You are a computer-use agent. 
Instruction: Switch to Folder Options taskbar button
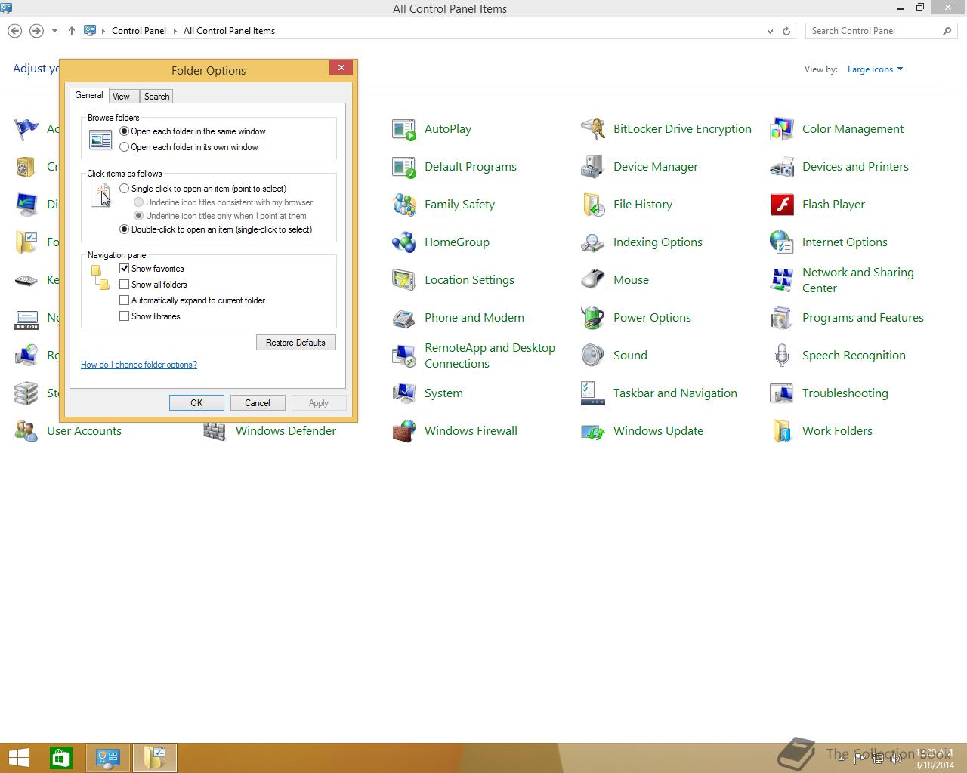pos(155,758)
